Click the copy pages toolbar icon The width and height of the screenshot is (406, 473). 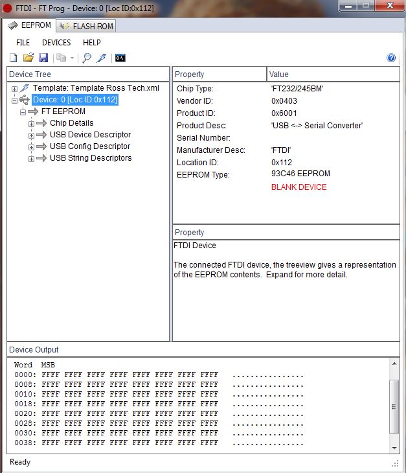[61, 58]
